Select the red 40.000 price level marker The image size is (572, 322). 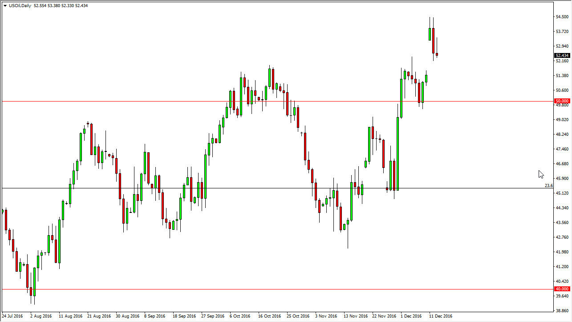(562, 289)
